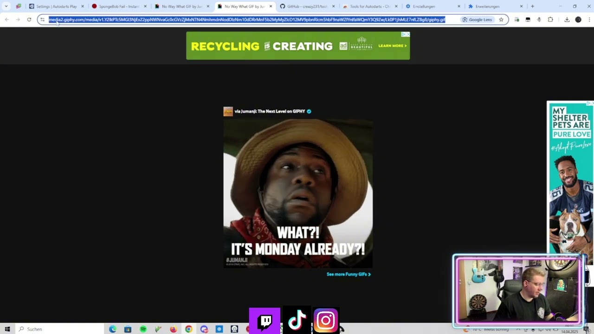This screenshot has height=334, width=594.
Task: Click the Jumanji channel avatar thumbnail
Action: (x=228, y=111)
